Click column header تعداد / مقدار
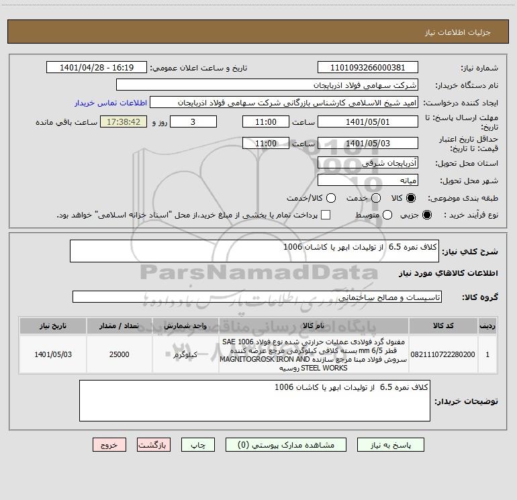Viewport: 517px width, 500px height. [119, 326]
